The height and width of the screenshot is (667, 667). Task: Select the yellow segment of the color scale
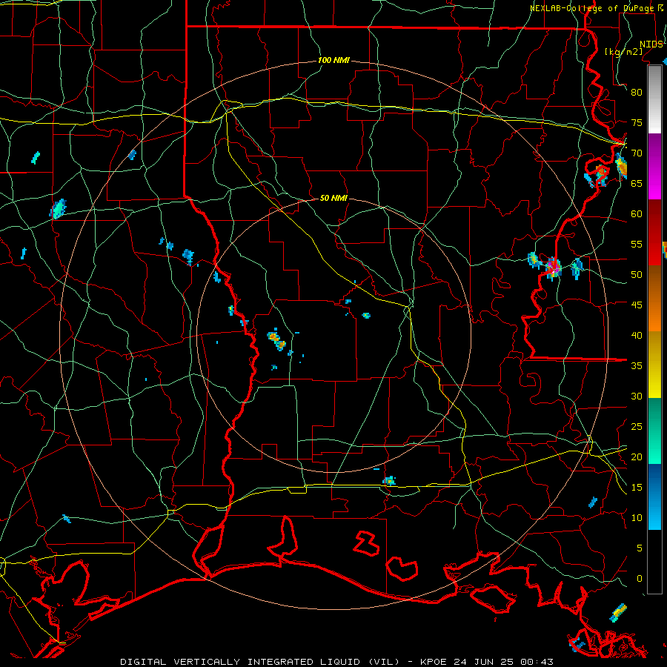click(x=654, y=365)
